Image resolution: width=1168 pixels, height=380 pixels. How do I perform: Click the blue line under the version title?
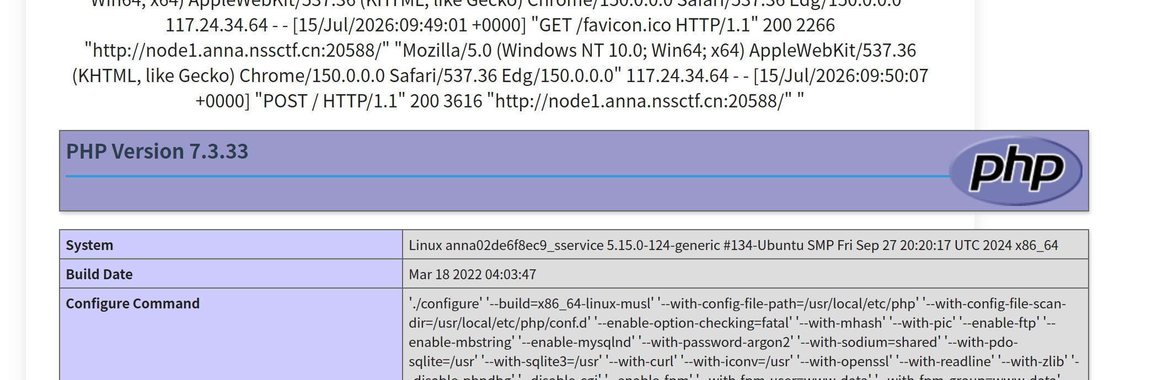pos(507,176)
